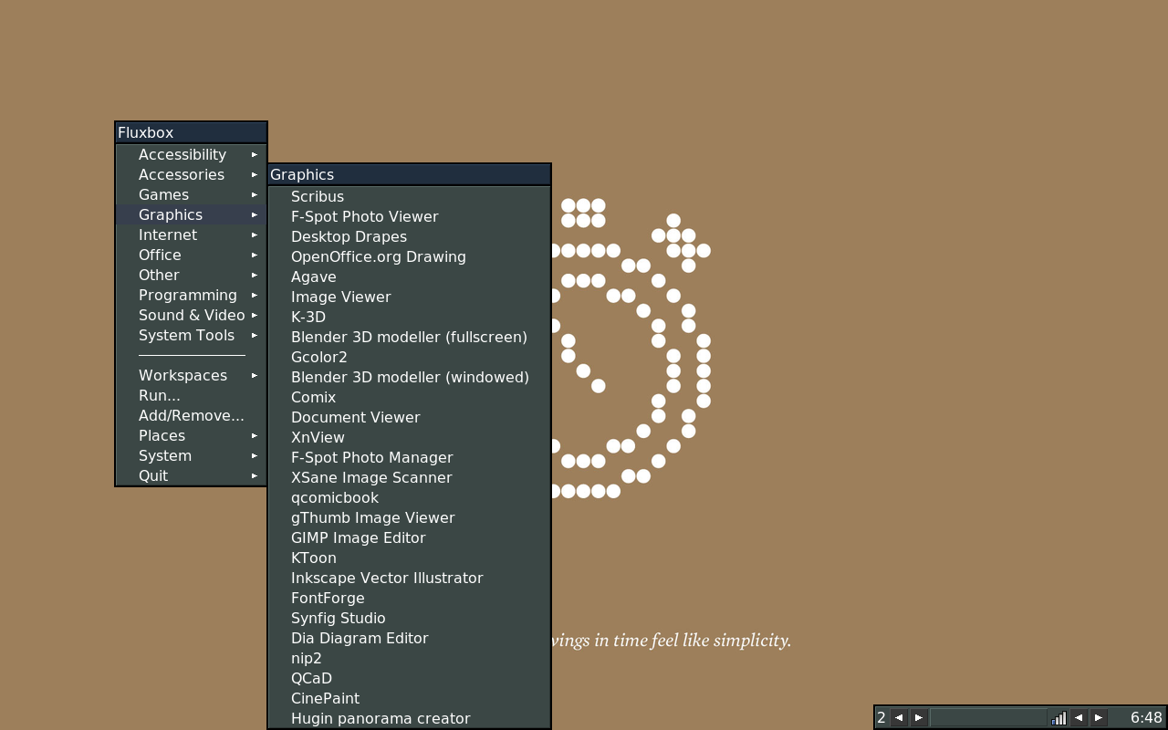The width and height of the screenshot is (1168, 730).
Task: Click the empty window list area in toolbar
Action: (x=988, y=717)
